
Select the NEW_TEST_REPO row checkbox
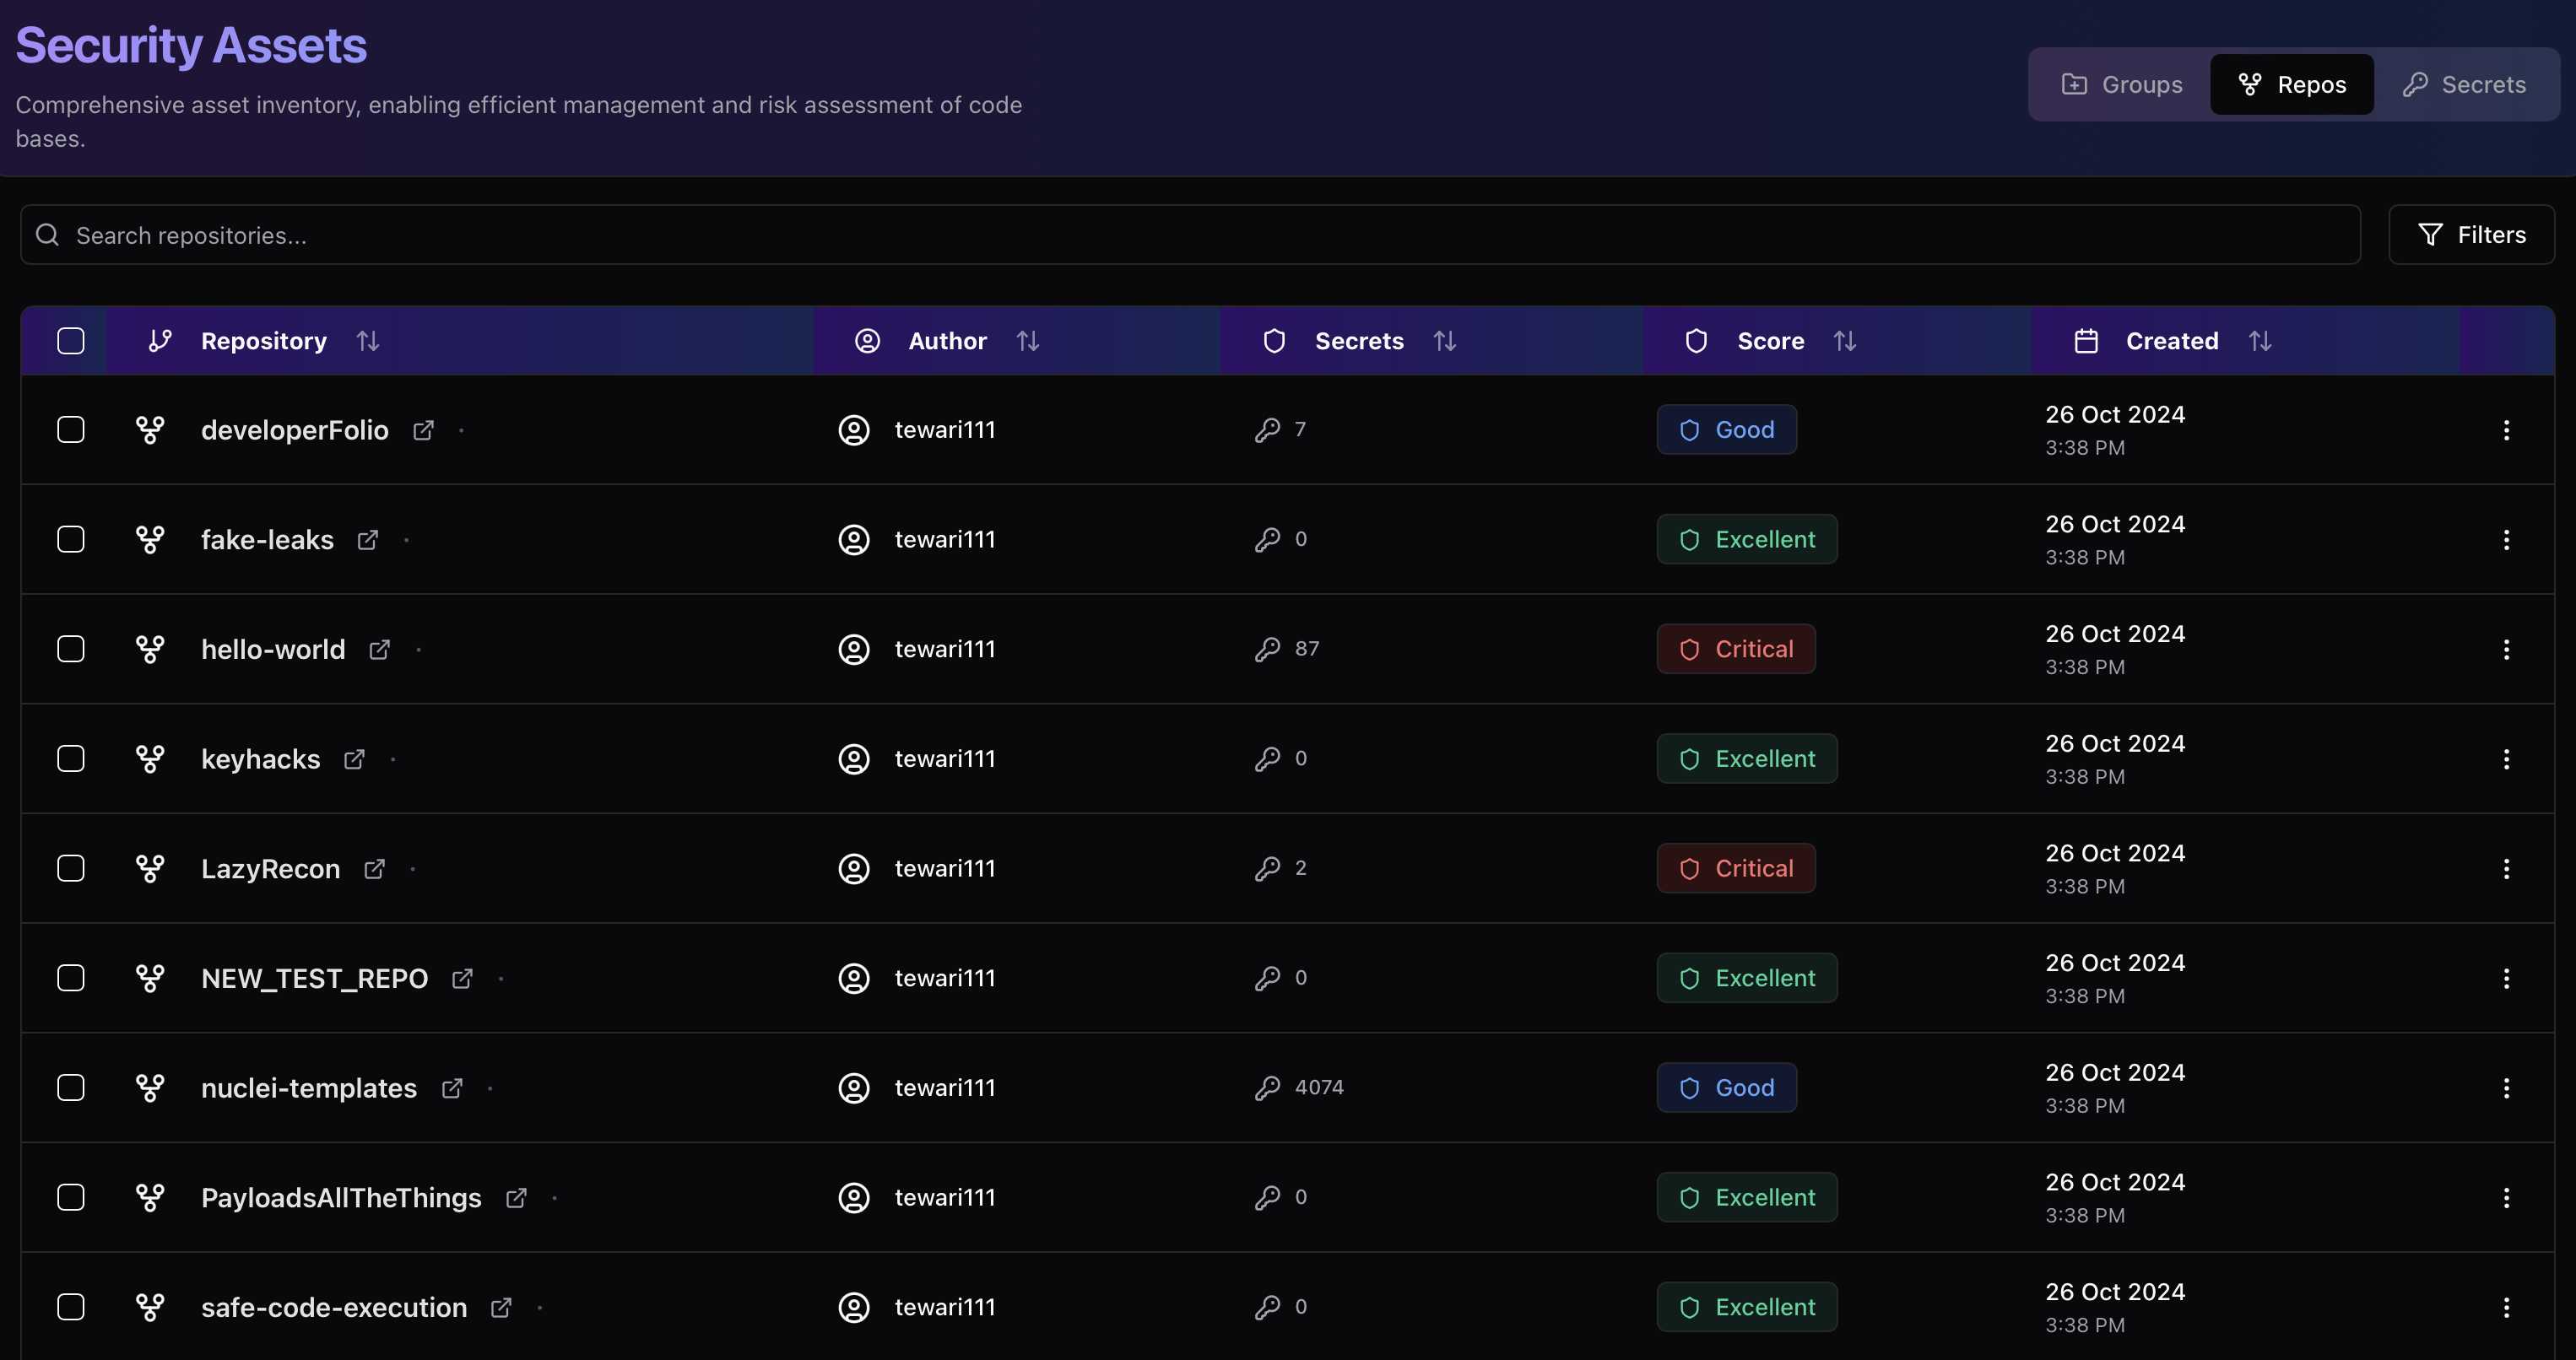pyautogui.click(x=71, y=979)
